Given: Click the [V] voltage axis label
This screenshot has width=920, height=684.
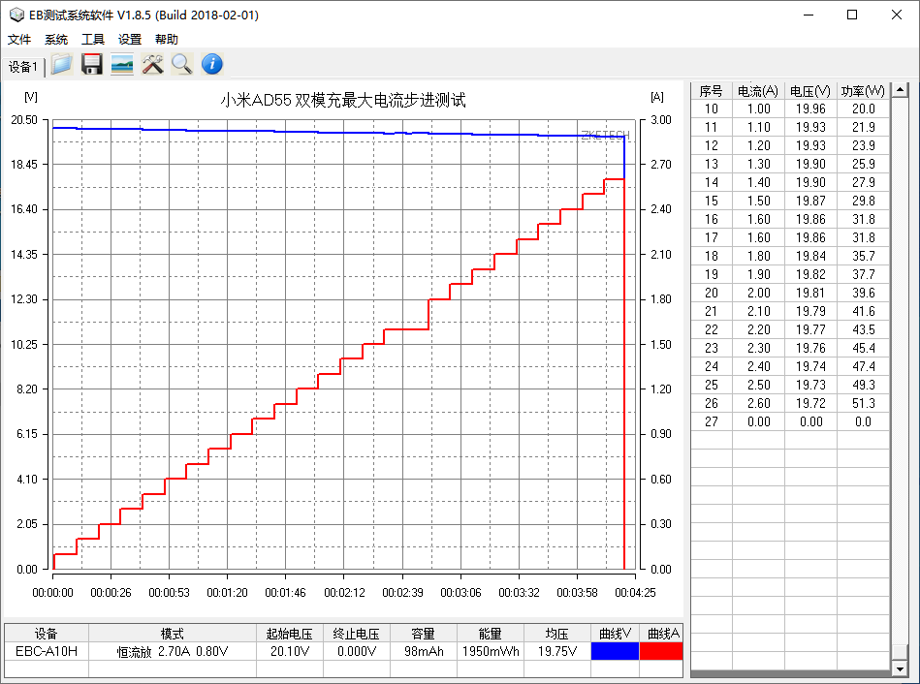Looking at the screenshot, I should 30,97.
